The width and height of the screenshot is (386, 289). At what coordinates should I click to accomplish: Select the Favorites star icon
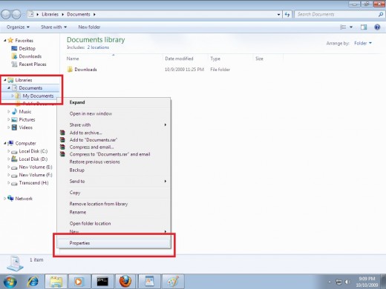(10, 40)
